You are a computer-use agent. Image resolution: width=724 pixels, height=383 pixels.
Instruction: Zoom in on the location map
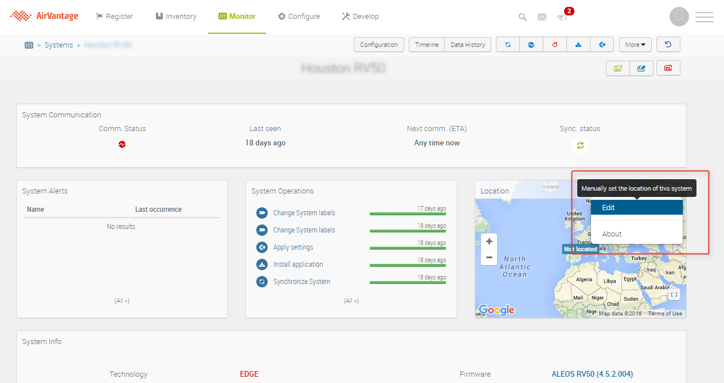tap(489, 242)
